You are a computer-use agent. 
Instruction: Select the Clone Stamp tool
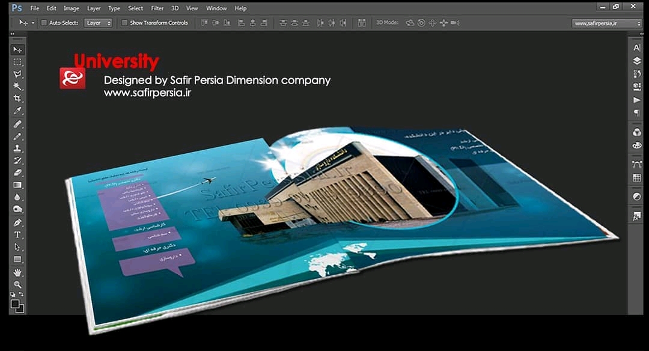pyautogui.click(x=17, y=148)
